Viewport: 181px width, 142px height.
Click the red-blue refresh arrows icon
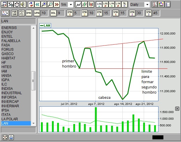coord(31,5)
